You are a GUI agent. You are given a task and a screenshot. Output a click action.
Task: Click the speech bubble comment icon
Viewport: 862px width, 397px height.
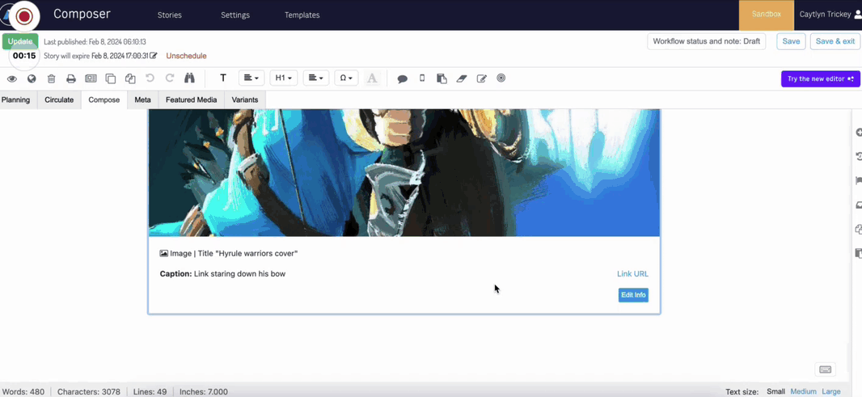click(x=403, y=78)
